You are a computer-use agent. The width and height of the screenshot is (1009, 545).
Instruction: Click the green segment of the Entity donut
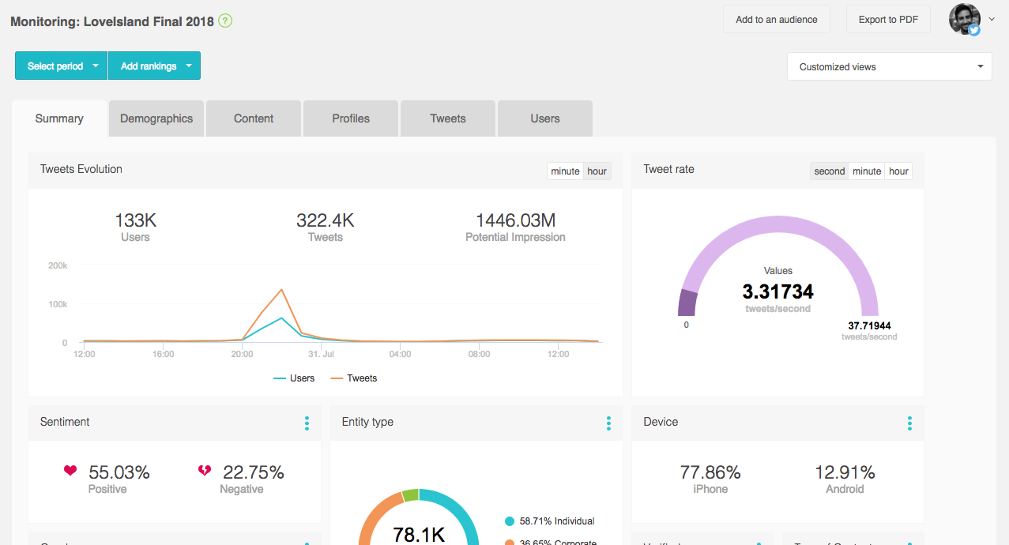(410, 495)
